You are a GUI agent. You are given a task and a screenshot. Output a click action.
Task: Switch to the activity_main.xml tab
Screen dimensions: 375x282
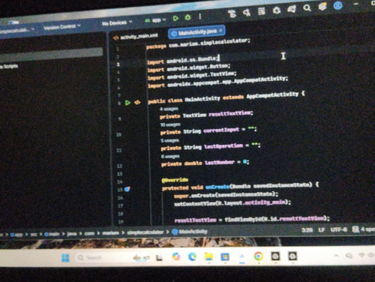click(x=136, y=37)
